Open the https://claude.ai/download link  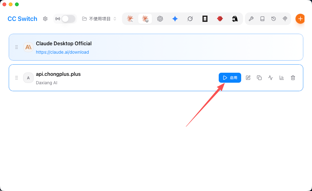62,52
